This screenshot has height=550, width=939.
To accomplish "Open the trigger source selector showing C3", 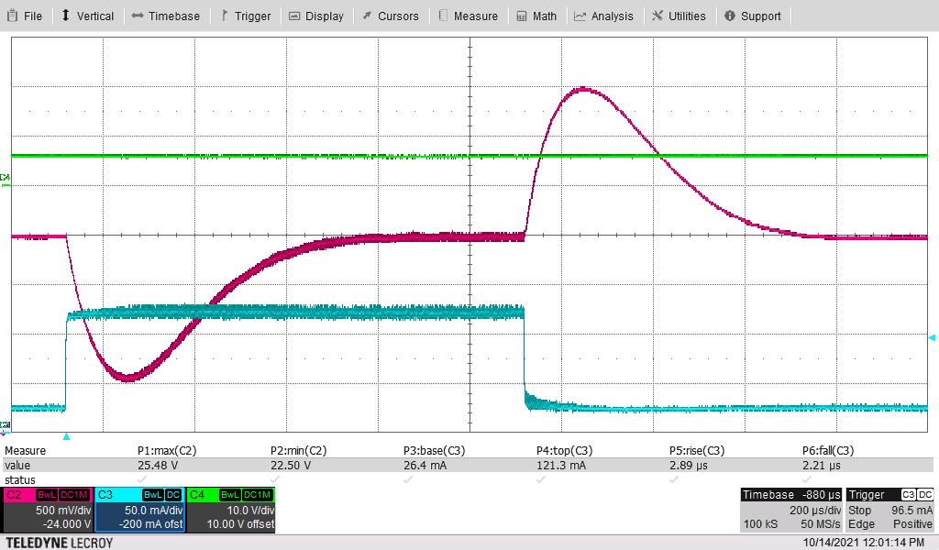I will click(909, 494).
